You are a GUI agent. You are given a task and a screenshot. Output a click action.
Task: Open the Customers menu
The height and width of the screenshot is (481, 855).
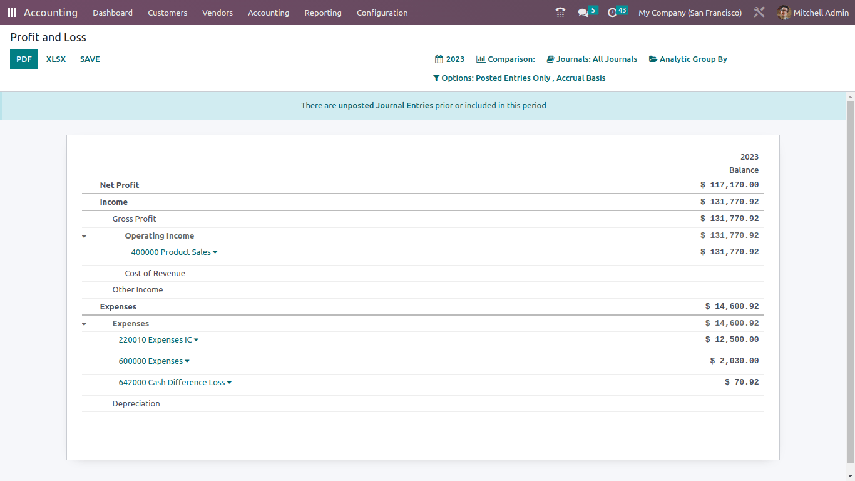pyautogui.click(x=168, y=13)
